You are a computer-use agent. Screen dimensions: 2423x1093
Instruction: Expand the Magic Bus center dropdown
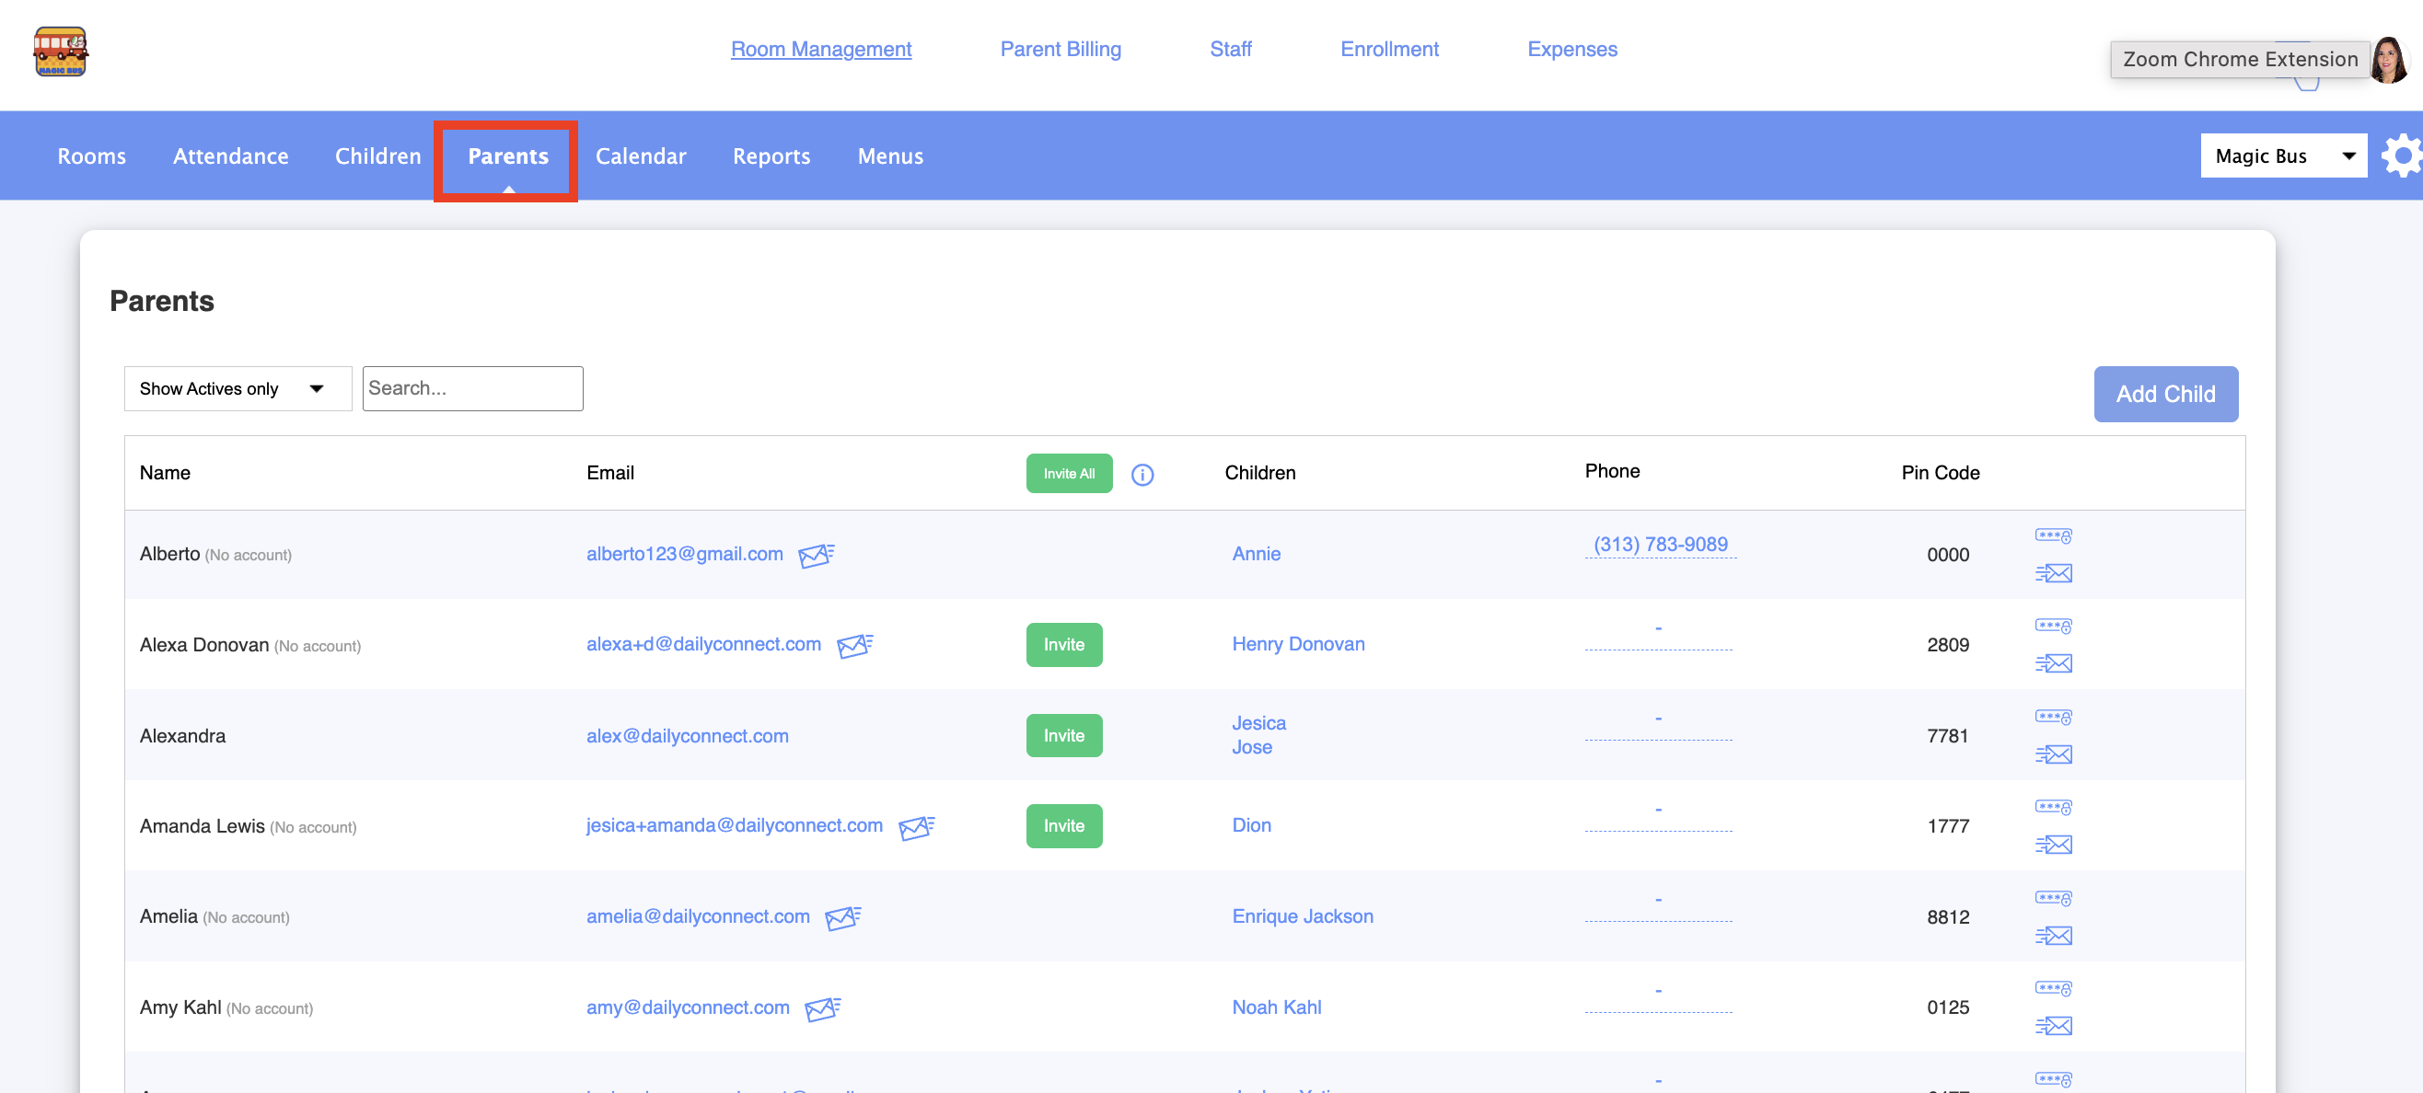click(2283, 156)
